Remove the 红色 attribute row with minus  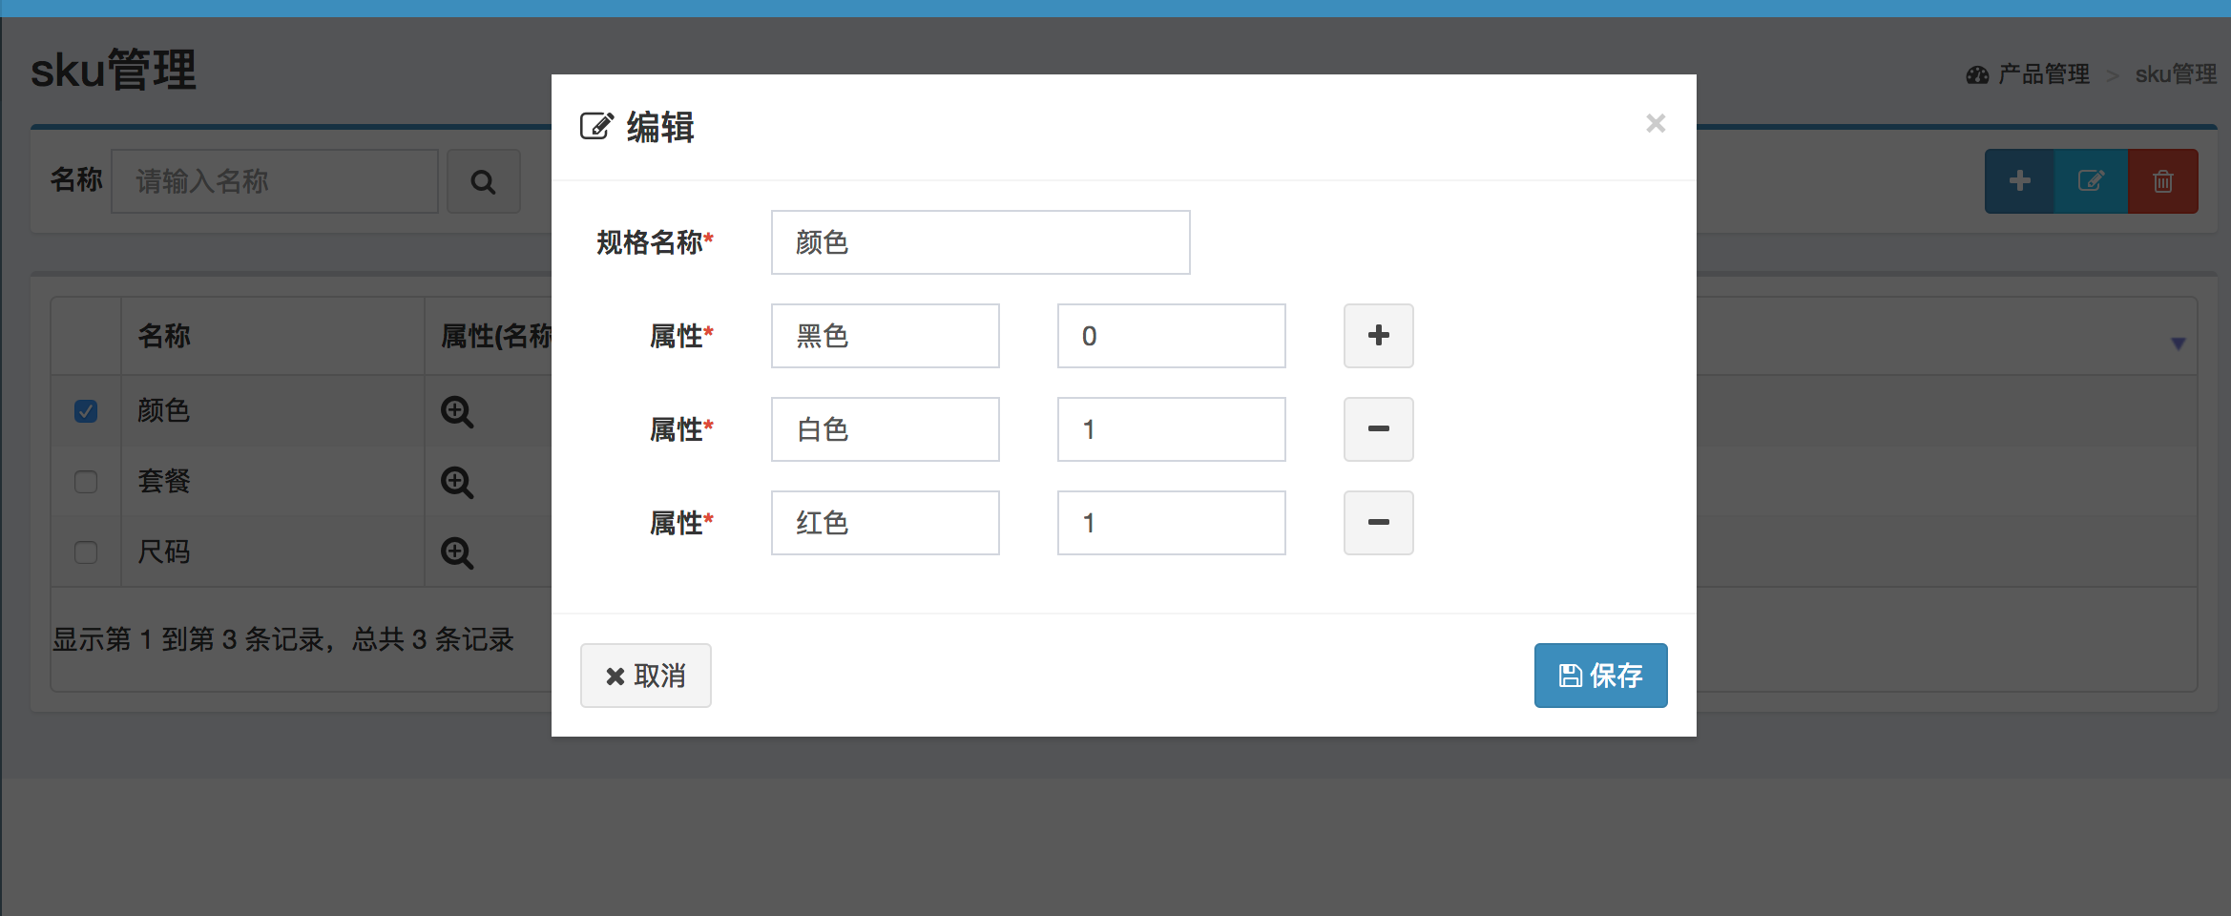pos(1378,523)
